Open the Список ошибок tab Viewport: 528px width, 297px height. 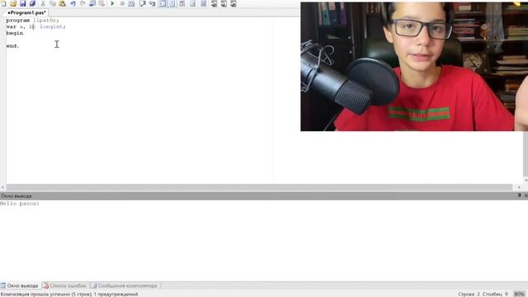click(64, 285)
